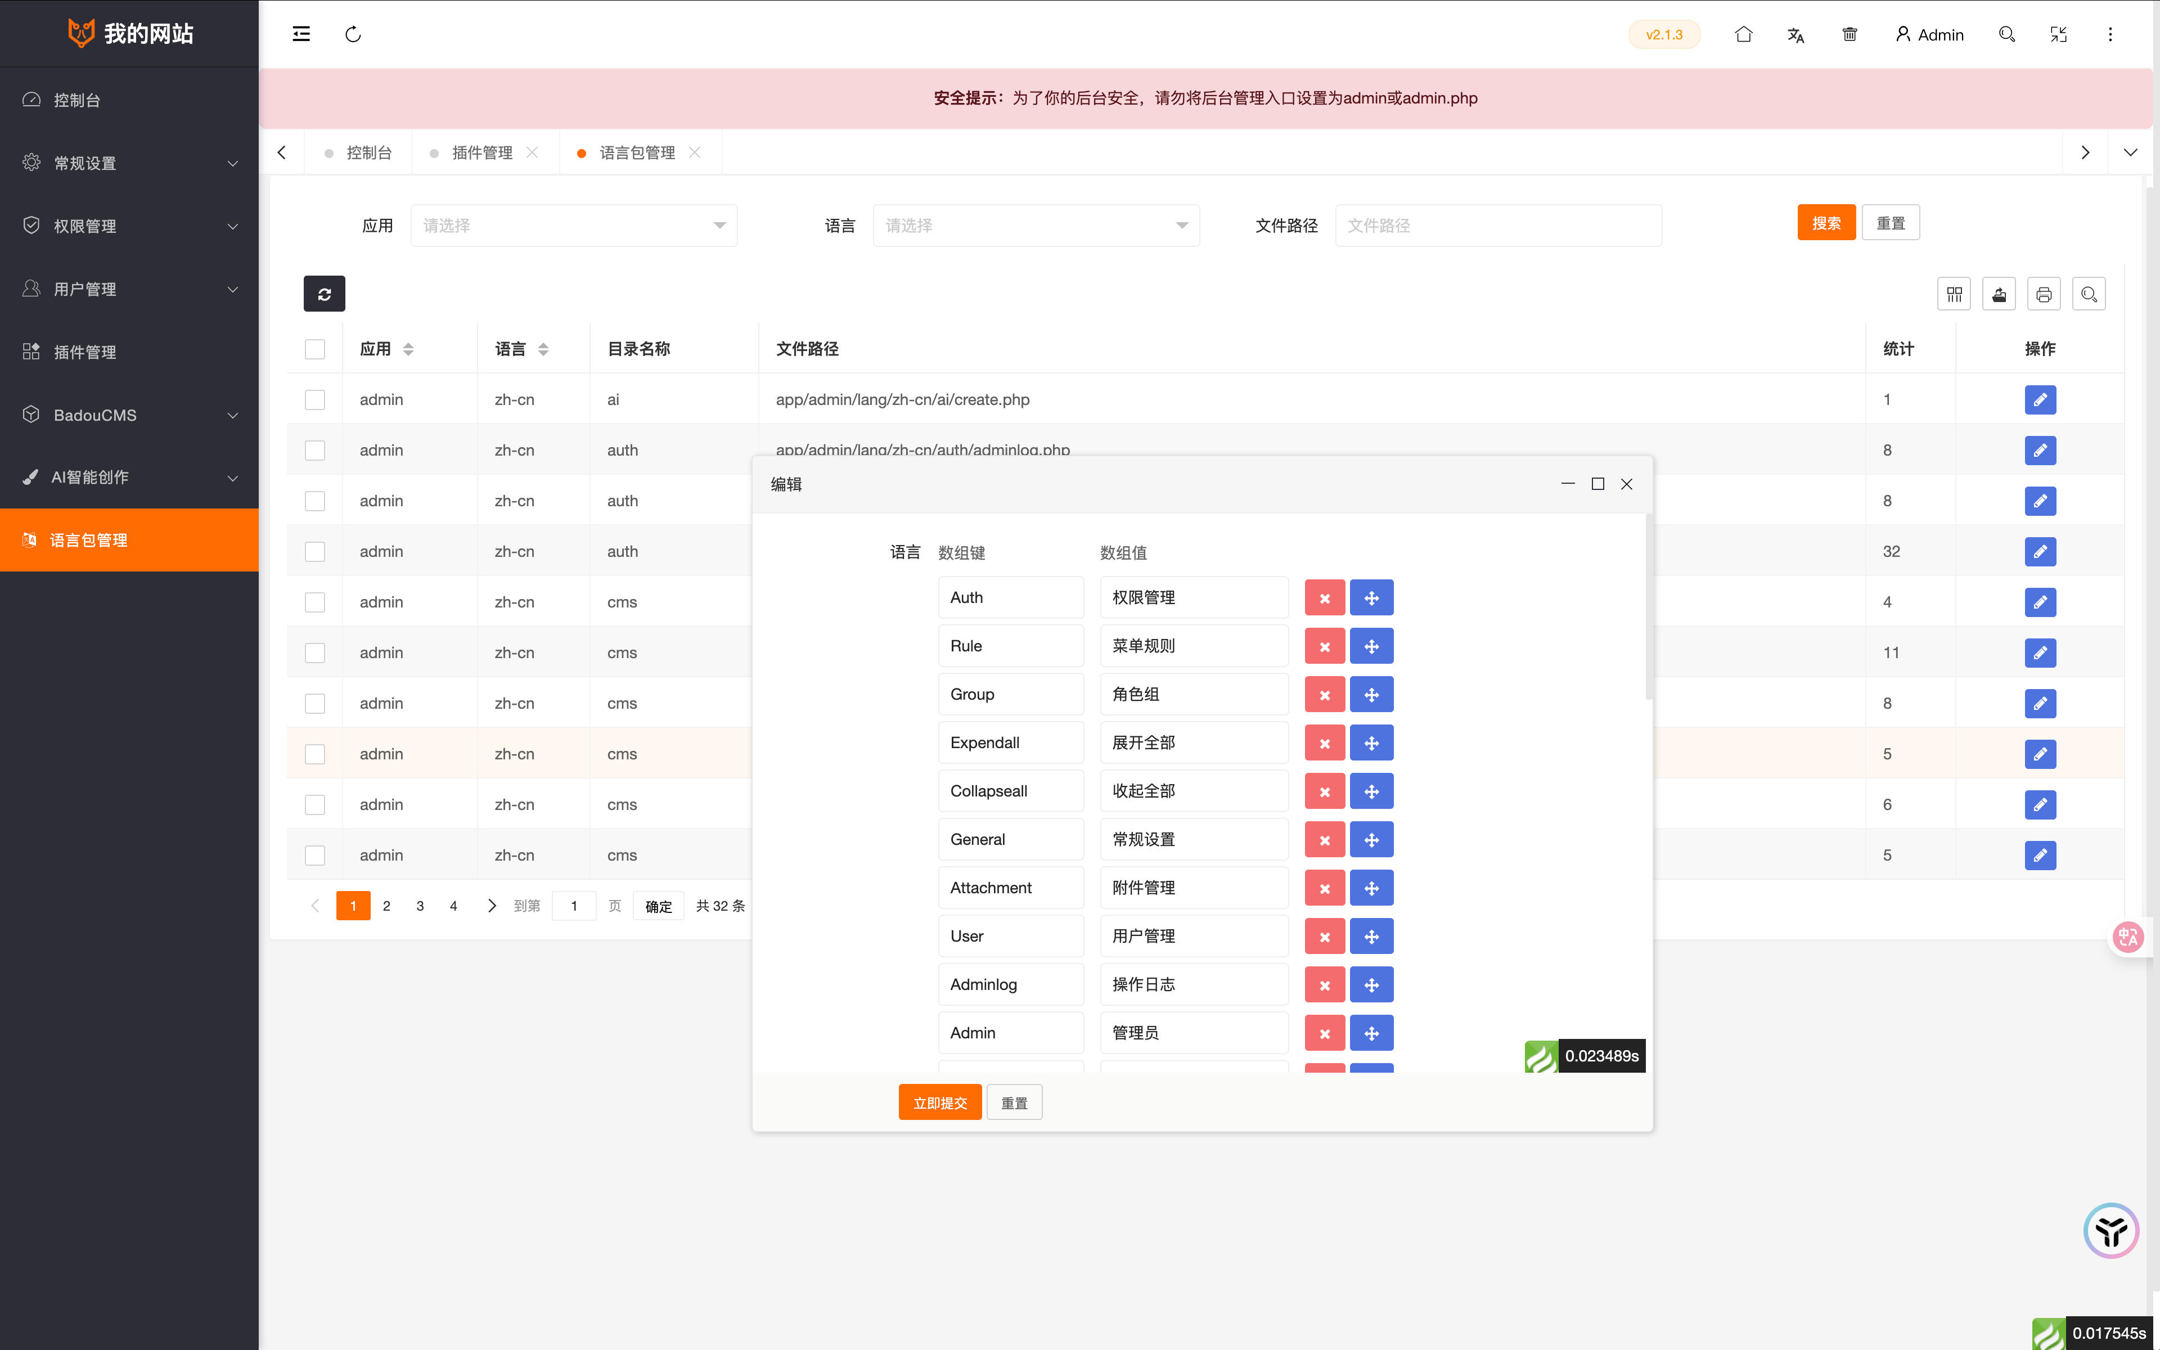This screenshot has height=1350, width=2160.
Task: Tick the checkbox of the first admin row
Action: 314,399
